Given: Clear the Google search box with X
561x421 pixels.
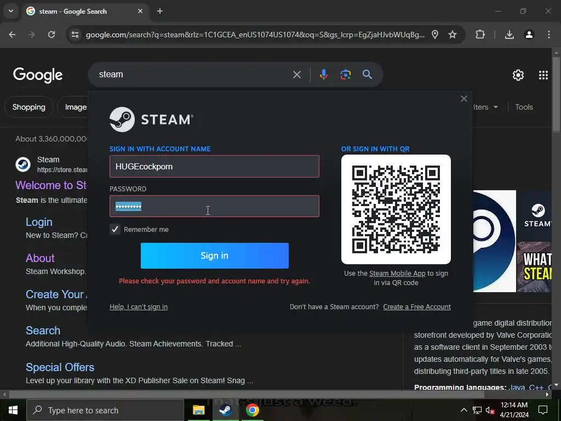Looking at the screenshot, I should coord(296,75).
